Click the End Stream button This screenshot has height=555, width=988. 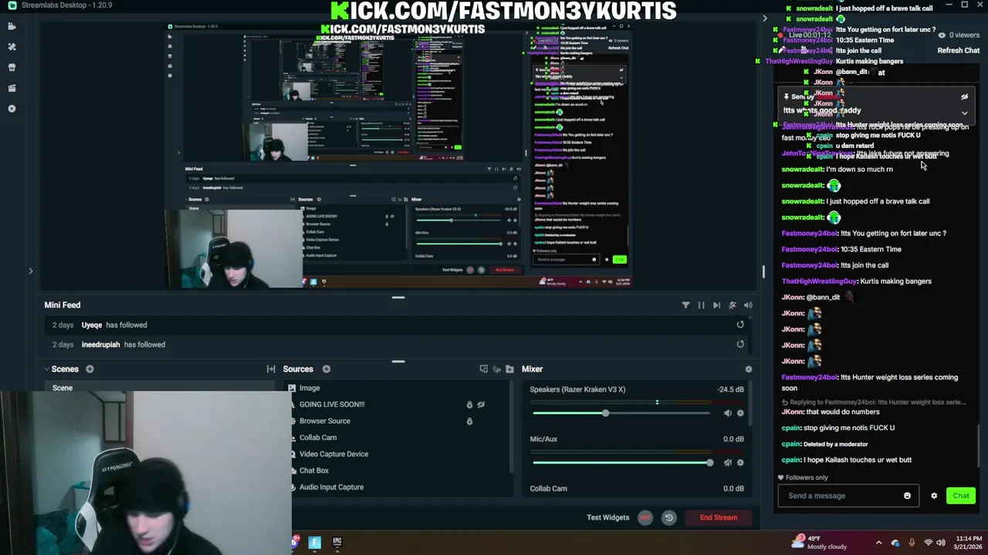[x=718, y=517]
